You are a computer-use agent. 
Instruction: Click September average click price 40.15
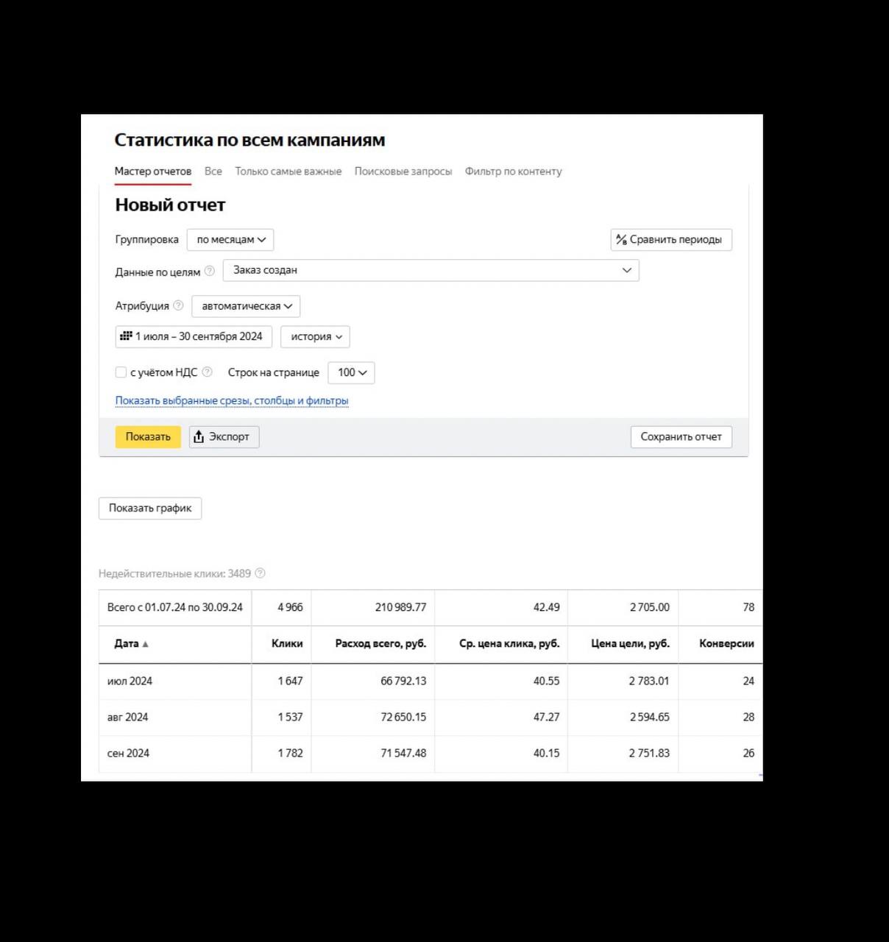[546, 754]
